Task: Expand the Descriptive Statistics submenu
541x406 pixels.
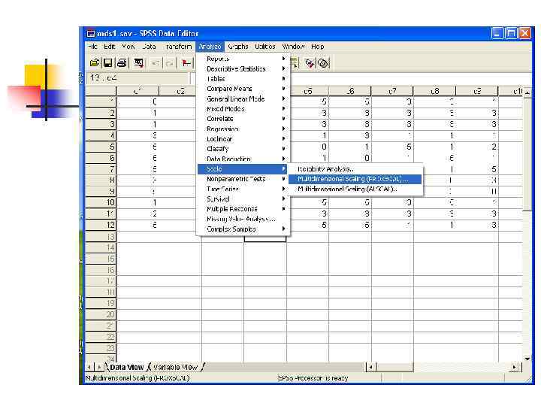Action: click(x=243, y=68)
